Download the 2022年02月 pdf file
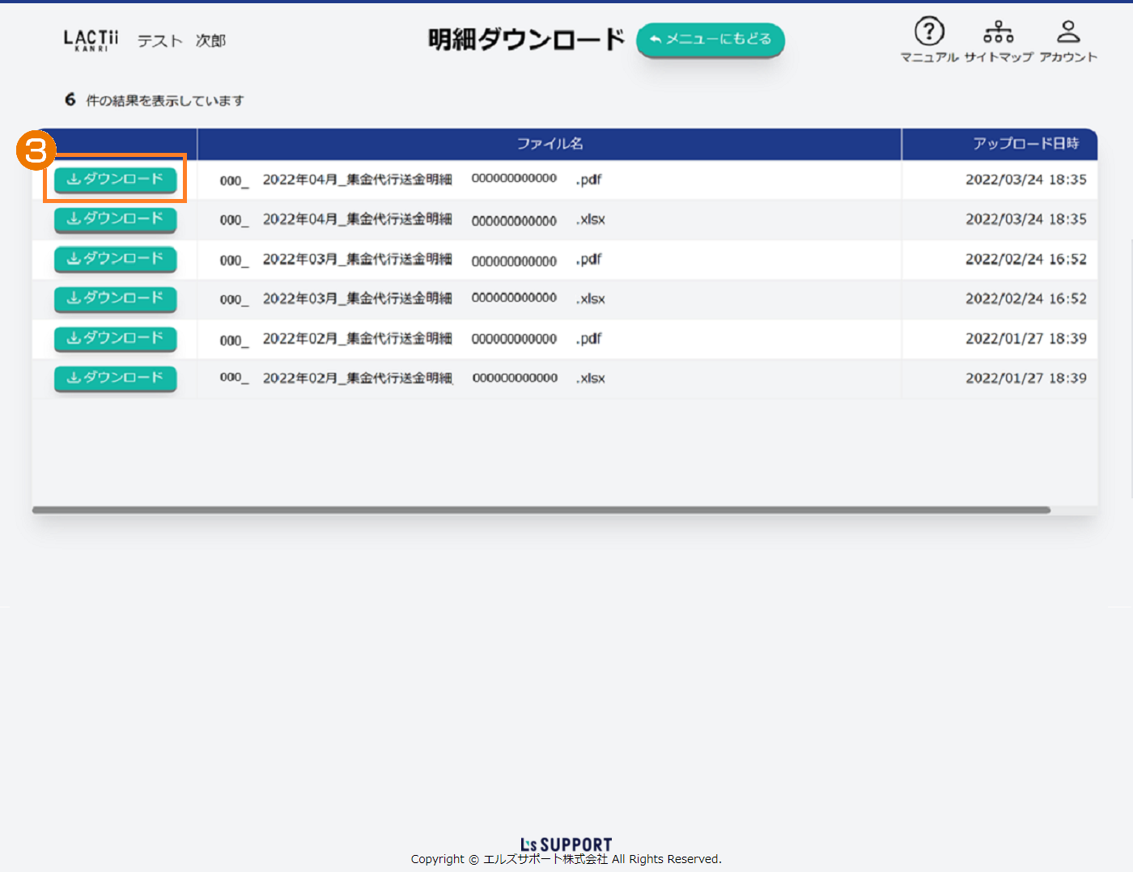This screenshot has height=872, width=1133. coord(115,338)
